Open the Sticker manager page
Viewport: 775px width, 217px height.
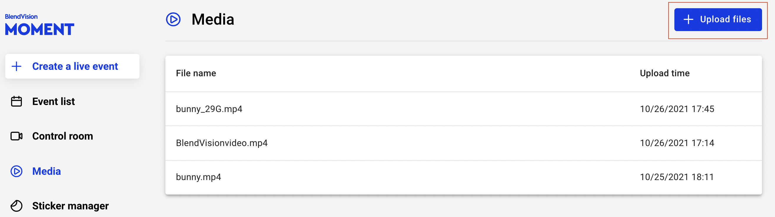[70, 206]
